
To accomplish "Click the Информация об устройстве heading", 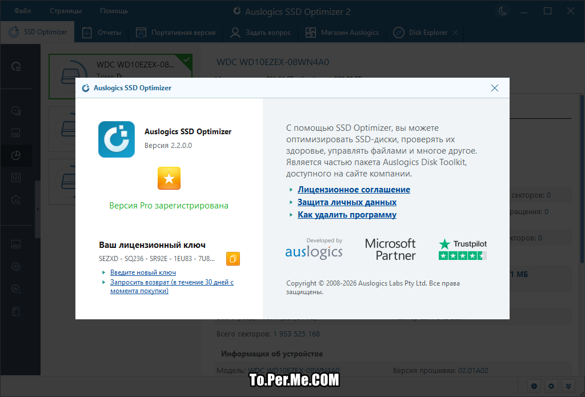I will tap(271, 354).
